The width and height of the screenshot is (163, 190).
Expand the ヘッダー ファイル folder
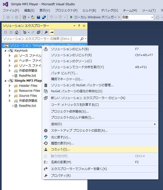pyautogui.click(x=10, y=61)
